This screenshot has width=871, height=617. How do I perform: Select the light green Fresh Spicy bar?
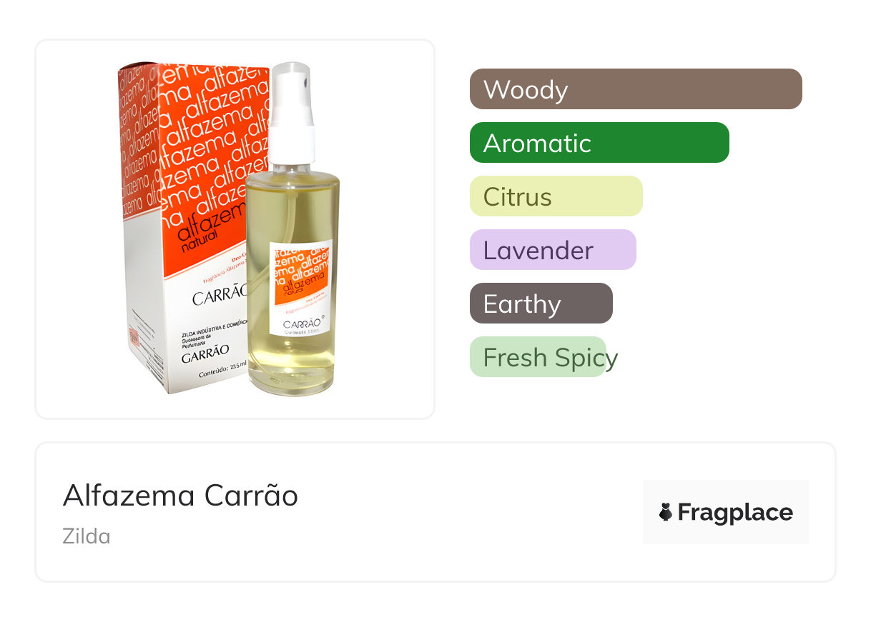538,357
